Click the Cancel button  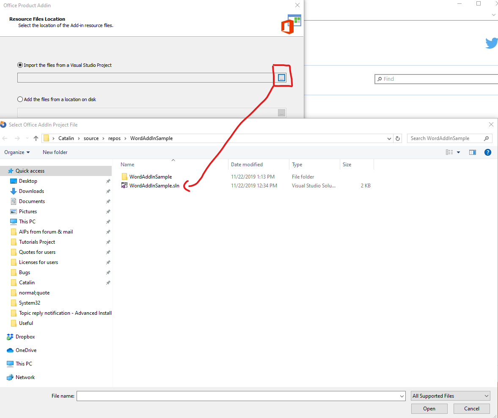[x=471, y=409]
